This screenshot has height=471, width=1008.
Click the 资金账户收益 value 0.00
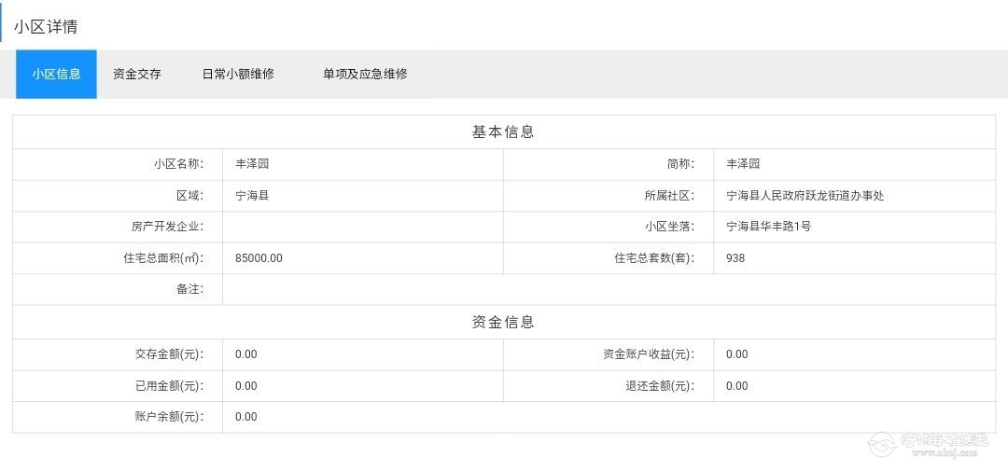(x=737, y=354)
